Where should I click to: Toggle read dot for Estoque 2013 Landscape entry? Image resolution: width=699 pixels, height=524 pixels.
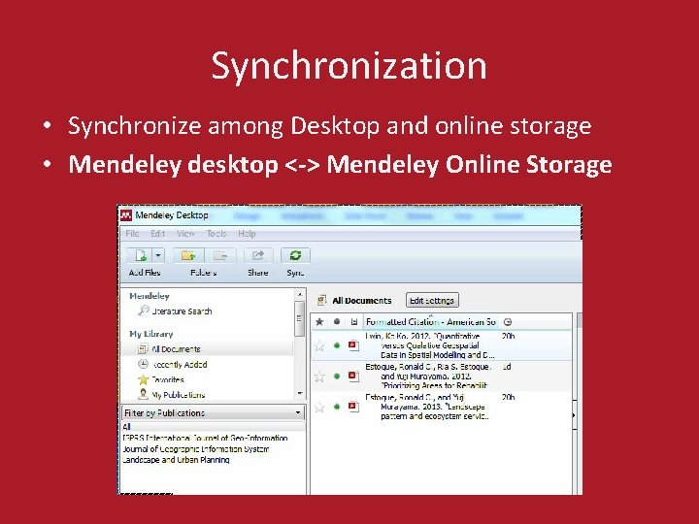point(337,407)
